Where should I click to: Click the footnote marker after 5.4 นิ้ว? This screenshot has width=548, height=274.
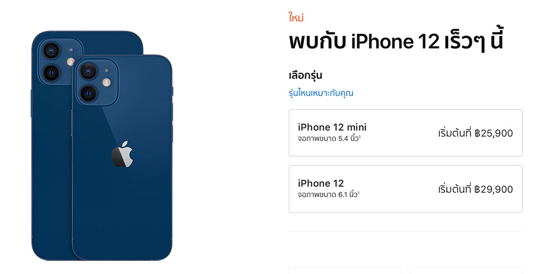point(359,136)
